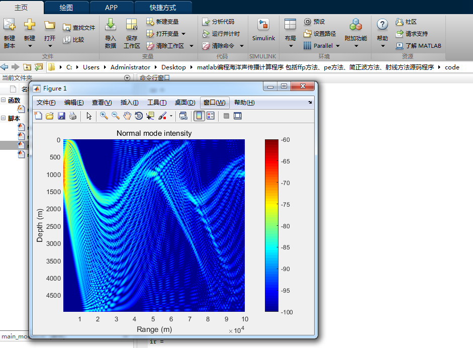
Task: Launch Simulink from the ribbon
Action: coord(264,30)
